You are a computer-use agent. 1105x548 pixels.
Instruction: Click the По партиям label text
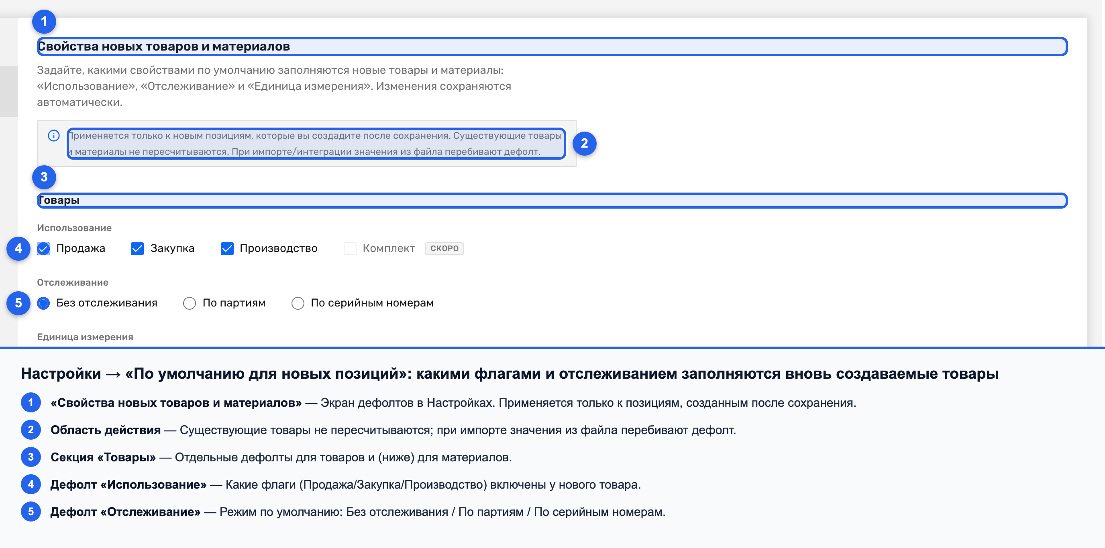(x=234, y=303)
